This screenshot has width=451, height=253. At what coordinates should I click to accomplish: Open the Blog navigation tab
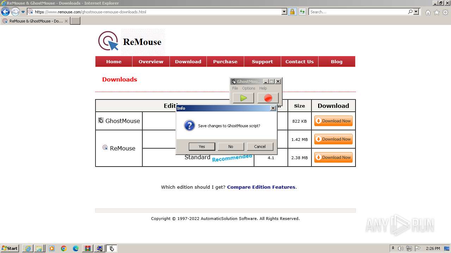337,61
